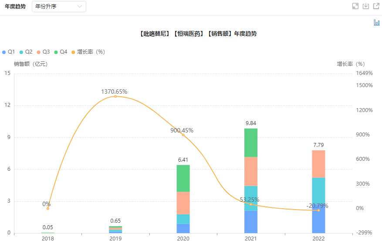Click the bar chart view icon
The width and height of the screenshot is (382, 244).
(x=376, y=23)
